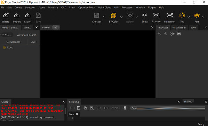The width and height of the screenshot is (208, 126).
Task: Toggle the Viewer pause switch
Action: tap(56, 27)
